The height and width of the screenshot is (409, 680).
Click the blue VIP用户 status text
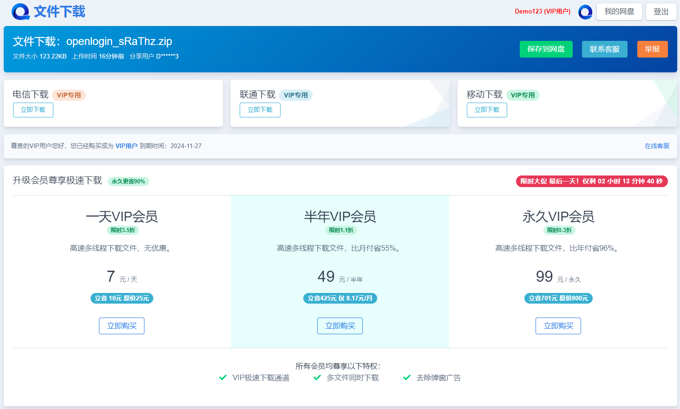pyautogui.click(x=126, y=146)
